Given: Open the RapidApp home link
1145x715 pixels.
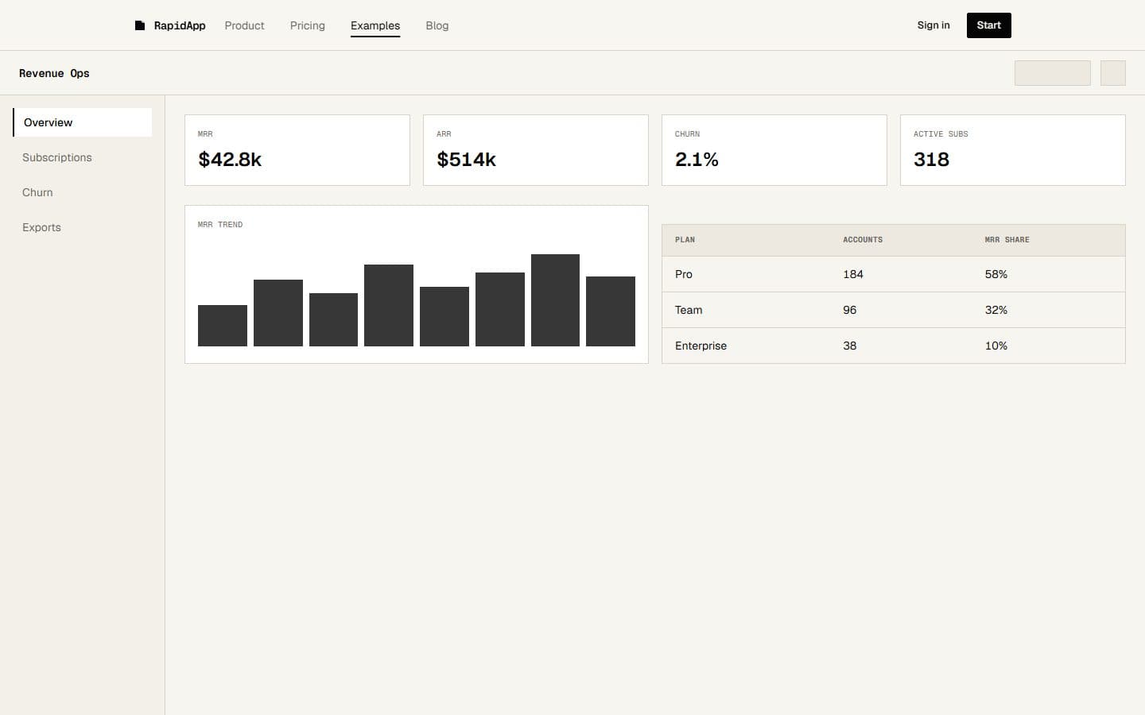Looking at the screenshot, I should (170, 25).
